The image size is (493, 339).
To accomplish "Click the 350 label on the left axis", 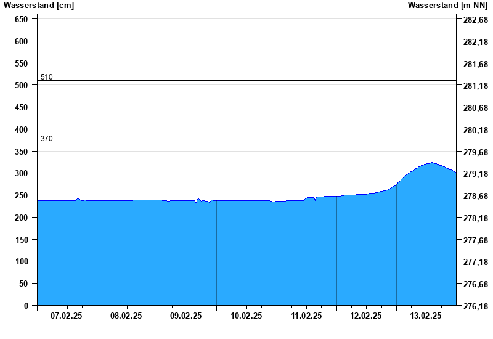I will 22,152.
